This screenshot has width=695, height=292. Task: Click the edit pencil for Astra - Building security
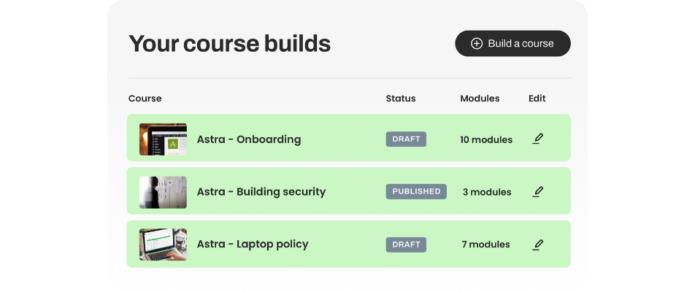(x=537, y=191)
